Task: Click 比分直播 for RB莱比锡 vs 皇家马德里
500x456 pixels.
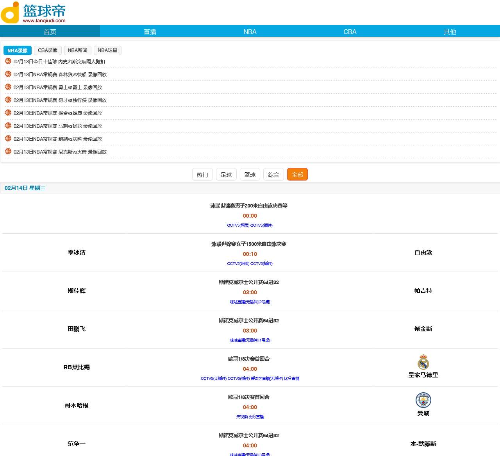Action: (292, 378)
